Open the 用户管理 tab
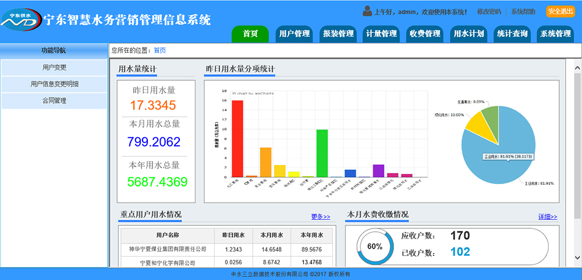 click(x=294, y=34)
